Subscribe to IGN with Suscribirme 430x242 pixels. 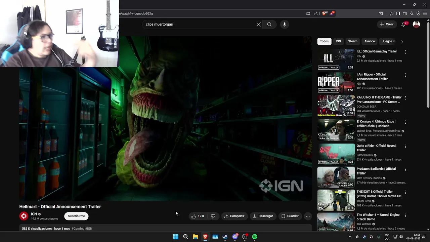click(76, 216)
